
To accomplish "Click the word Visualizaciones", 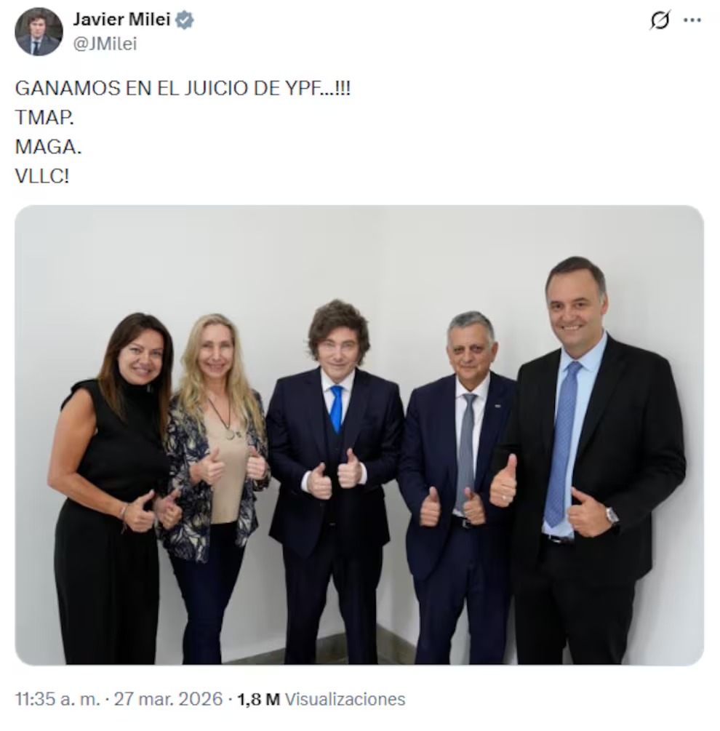I will (345, 700).
